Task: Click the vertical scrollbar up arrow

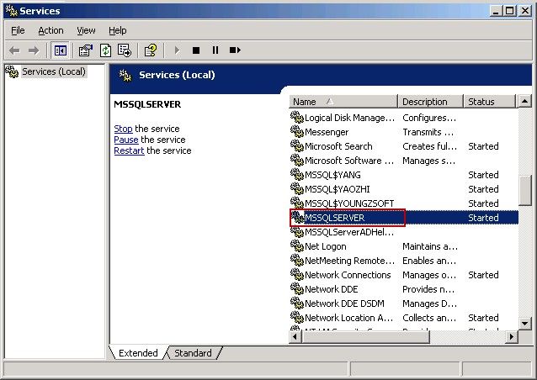Action: pyautogui.click(x=524, y=101)
